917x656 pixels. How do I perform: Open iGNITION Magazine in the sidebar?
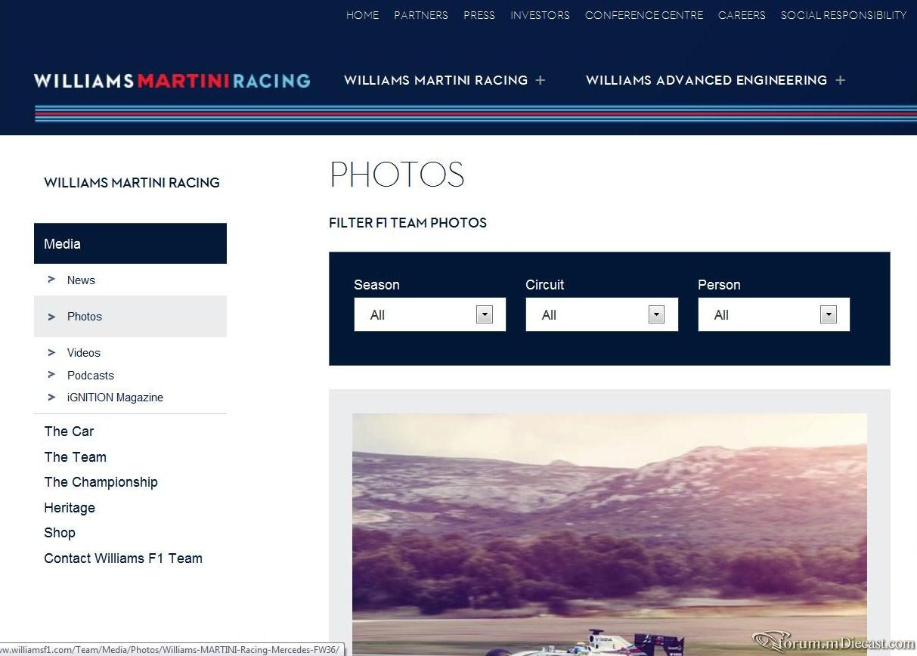[x=115, y=398]
